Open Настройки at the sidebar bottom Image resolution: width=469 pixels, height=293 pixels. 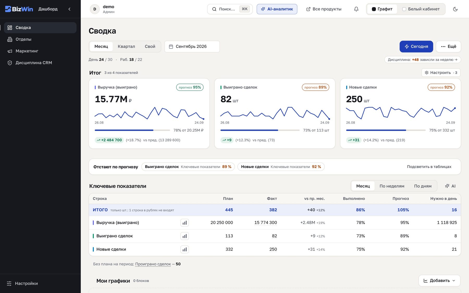point(40,283)
